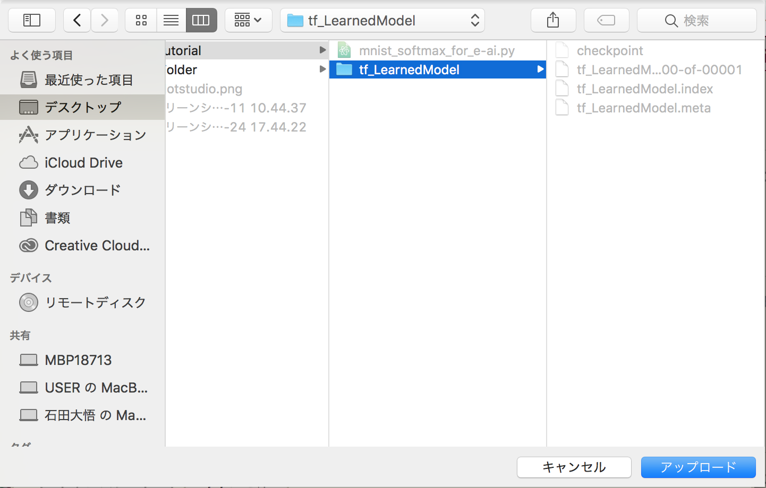Expand the utorial folder arrow
The width and height of the screenshot is (766, 488).
point(322,50)
